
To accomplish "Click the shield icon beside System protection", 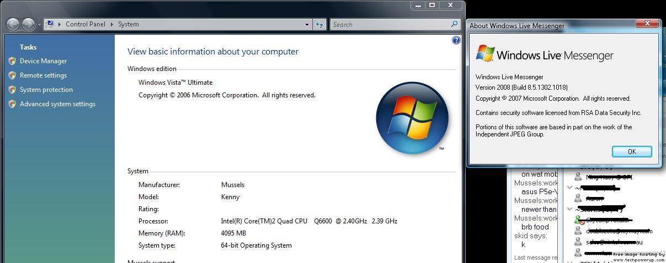I will [12, 90].
